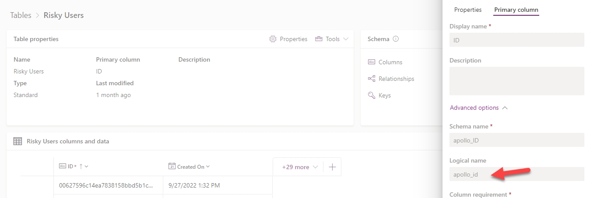604x198 pixels.
Task: Select the Primary column tab
Action: click(516, 10)
